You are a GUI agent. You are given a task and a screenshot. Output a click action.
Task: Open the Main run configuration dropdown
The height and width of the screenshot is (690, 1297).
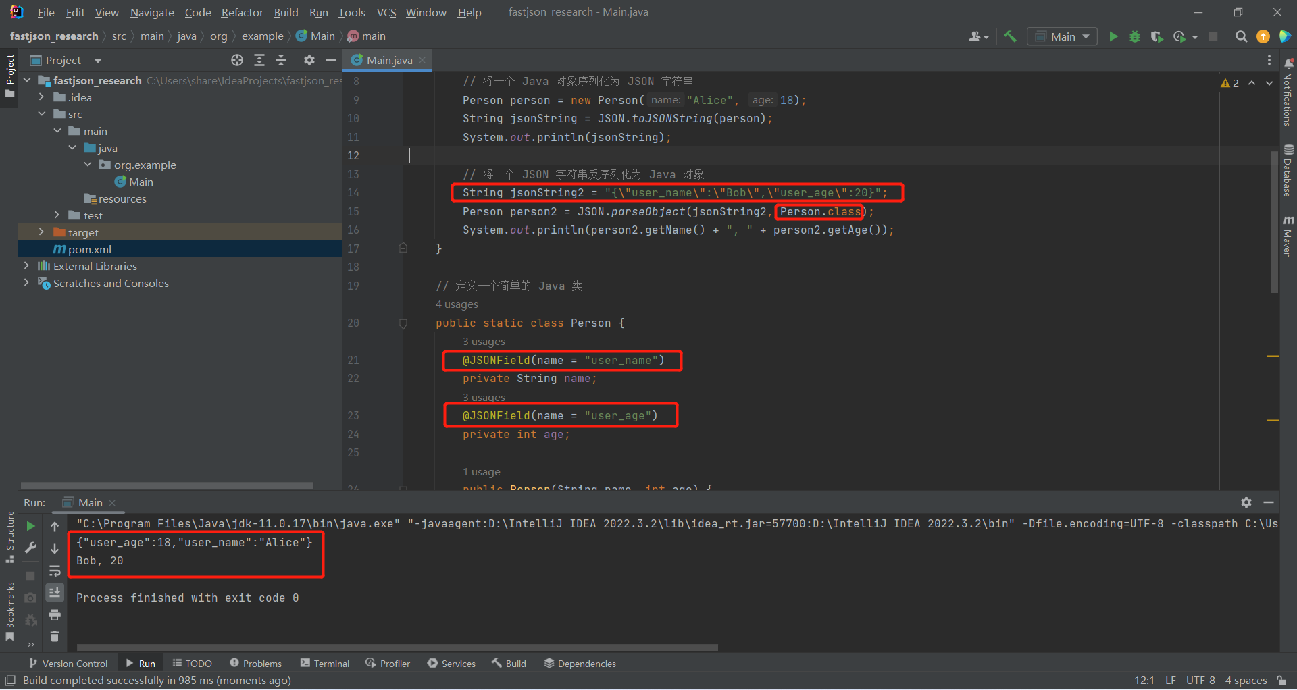pyautogui.click(x=1062, y=36)
